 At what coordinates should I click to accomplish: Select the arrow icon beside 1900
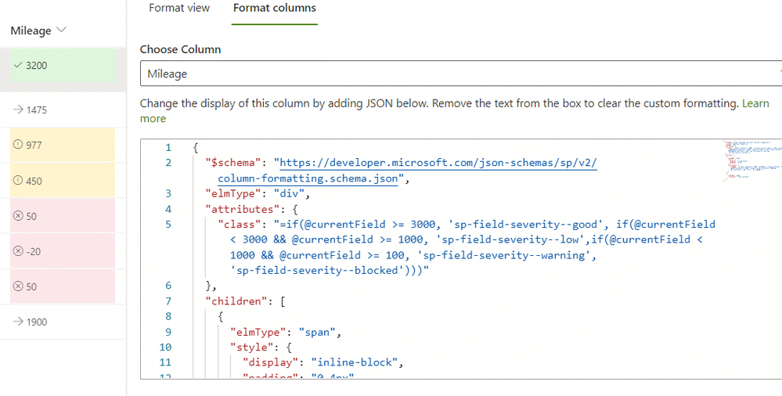click(18, 322)
